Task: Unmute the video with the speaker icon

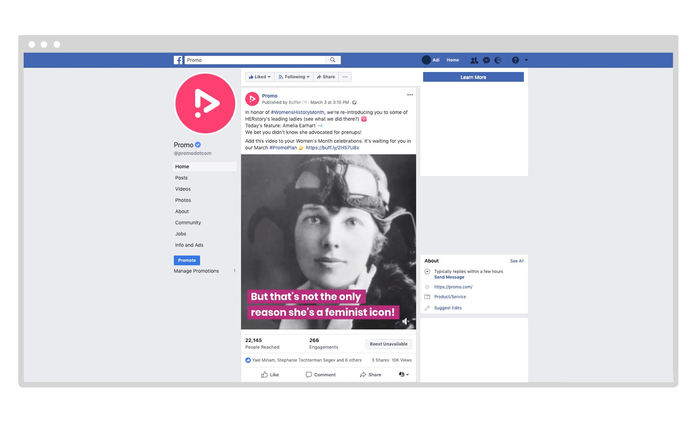Action: tap(405, 321)
